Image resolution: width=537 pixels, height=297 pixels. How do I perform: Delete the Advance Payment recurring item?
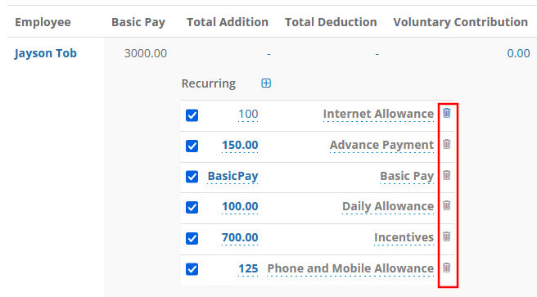[x=447, y=144]
